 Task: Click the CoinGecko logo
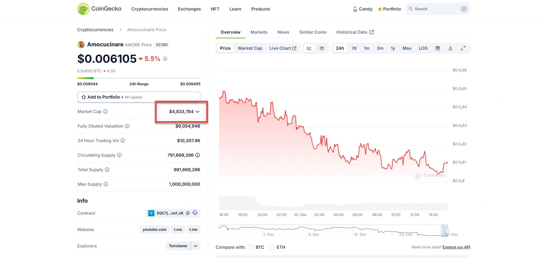(x=99, y=9)
